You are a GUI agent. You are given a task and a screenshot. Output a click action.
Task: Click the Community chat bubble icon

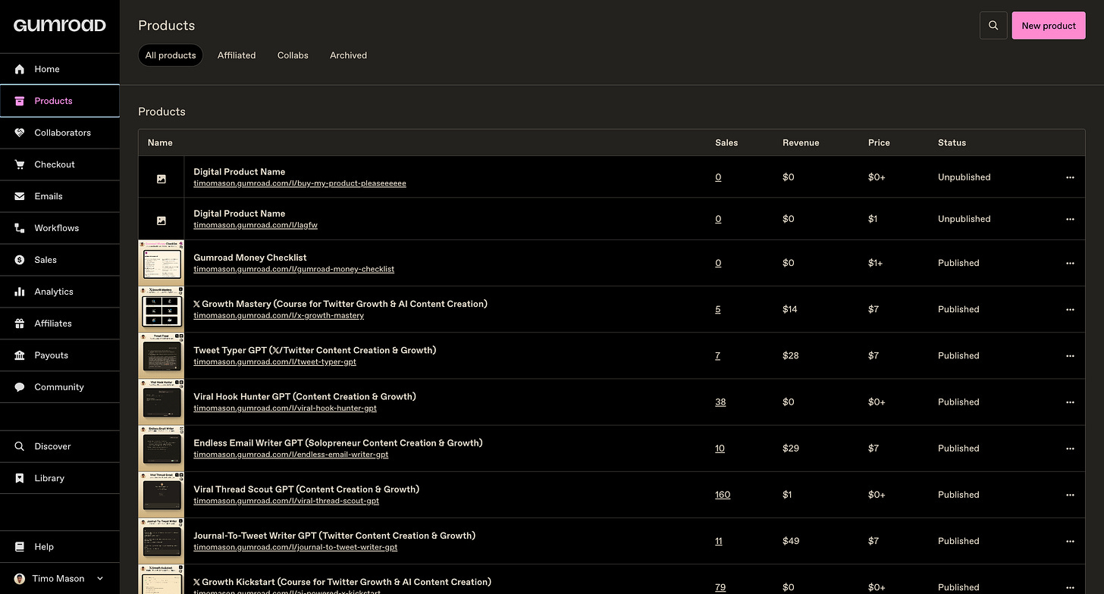pyautogui.click(x=20, y=387)
